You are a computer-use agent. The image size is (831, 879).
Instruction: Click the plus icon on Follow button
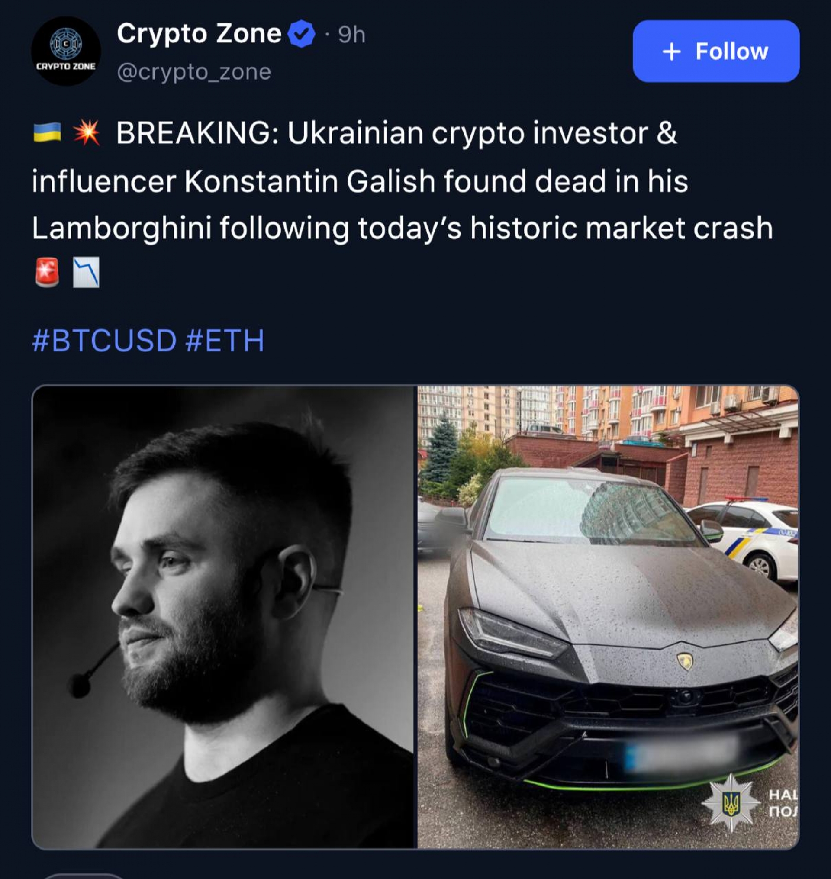672,52
